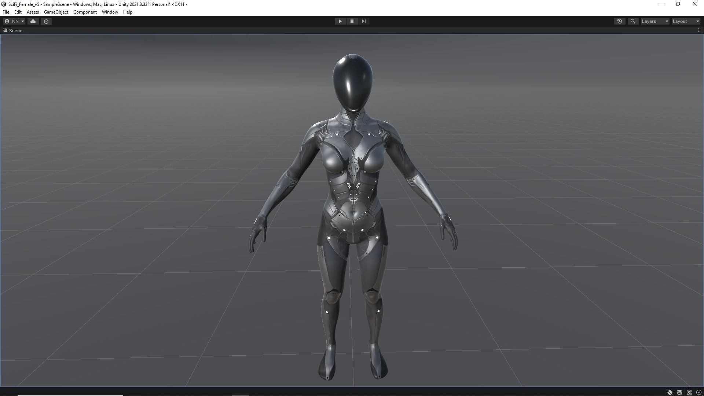Image resolution: width=704 pixels, height=396 pixels.
Task: Minimize the Unity window
Action: click(x=661, y=4)
